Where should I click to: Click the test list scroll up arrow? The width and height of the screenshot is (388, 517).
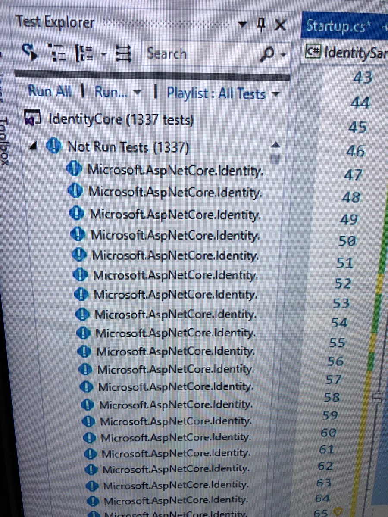point(276,145)
